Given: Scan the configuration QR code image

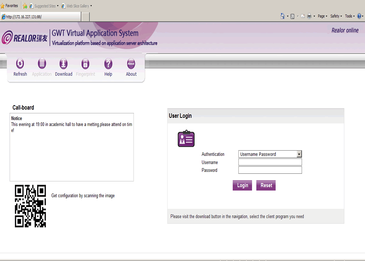Looking at the screenshot, I should pyautogui.click(x=30, y=206).
